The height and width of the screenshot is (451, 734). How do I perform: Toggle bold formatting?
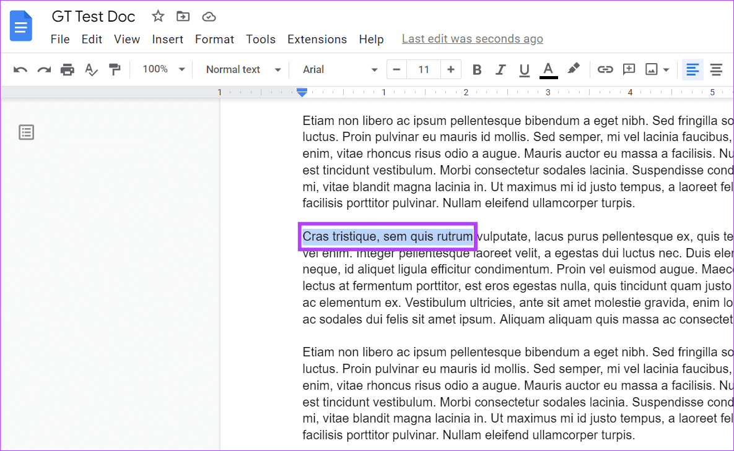[477, 70]
